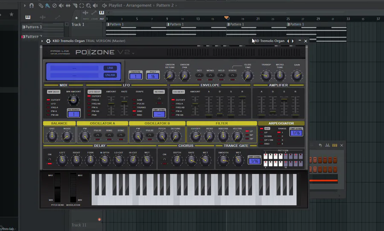Toggle Oscillator A SYNC switch
384x231 pixels.
click(x=121, y=135)
